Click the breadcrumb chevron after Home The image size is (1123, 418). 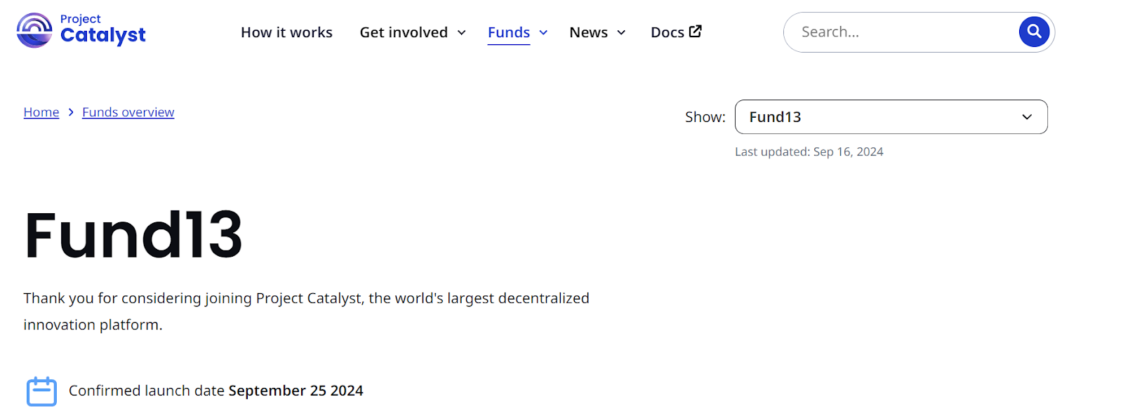(x=71, y=112)
